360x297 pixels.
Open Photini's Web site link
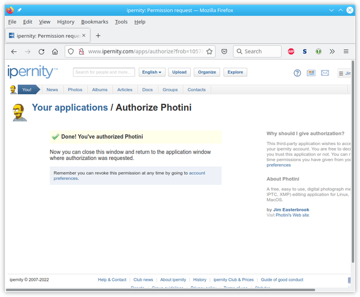tap(292, 215)
